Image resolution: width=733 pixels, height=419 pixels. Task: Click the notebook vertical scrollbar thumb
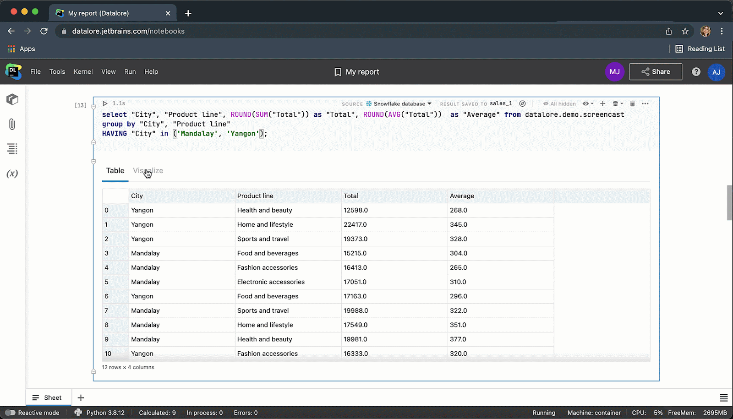point(729,203)
